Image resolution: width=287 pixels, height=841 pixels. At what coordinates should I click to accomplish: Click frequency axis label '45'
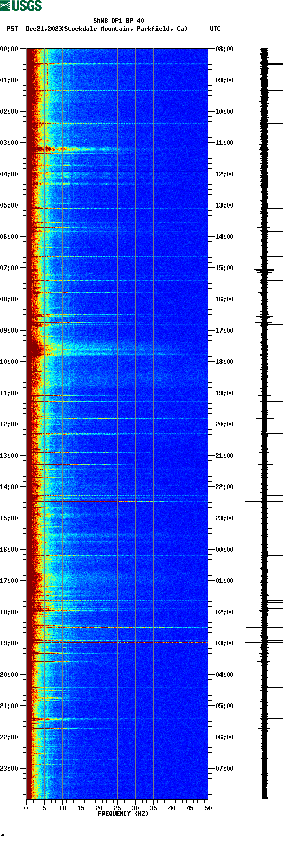pyautogui.click(x=190, y=808)
